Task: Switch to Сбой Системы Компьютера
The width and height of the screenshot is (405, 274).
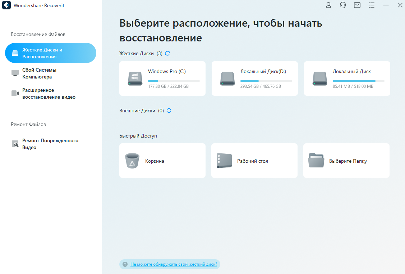Action: [51, 73]
